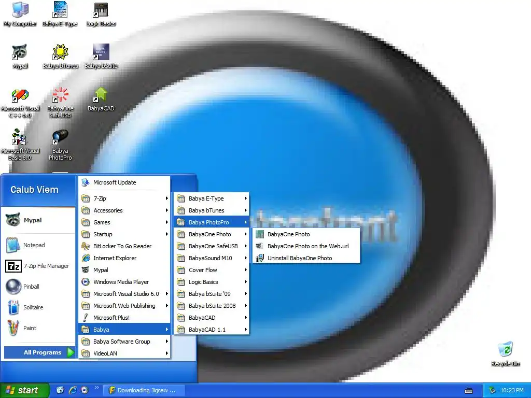Expand BabyaOne SafeUSB submenu
Image resolution: width=531 pixels, height=398 pixels.
point(212,246)
